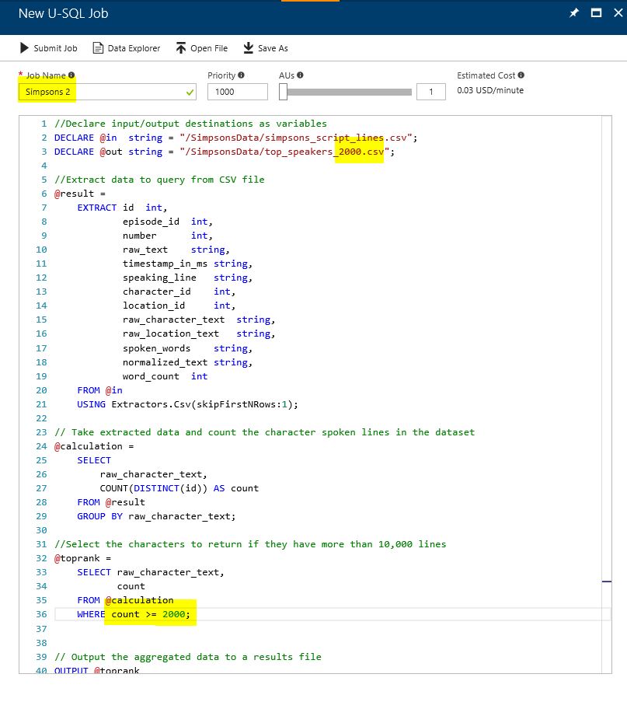Click the Submit Job play icon
Viewport: 627px width, 709px height.
coord(24,48)
